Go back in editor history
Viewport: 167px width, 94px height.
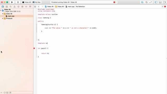(x=39, y=7)
